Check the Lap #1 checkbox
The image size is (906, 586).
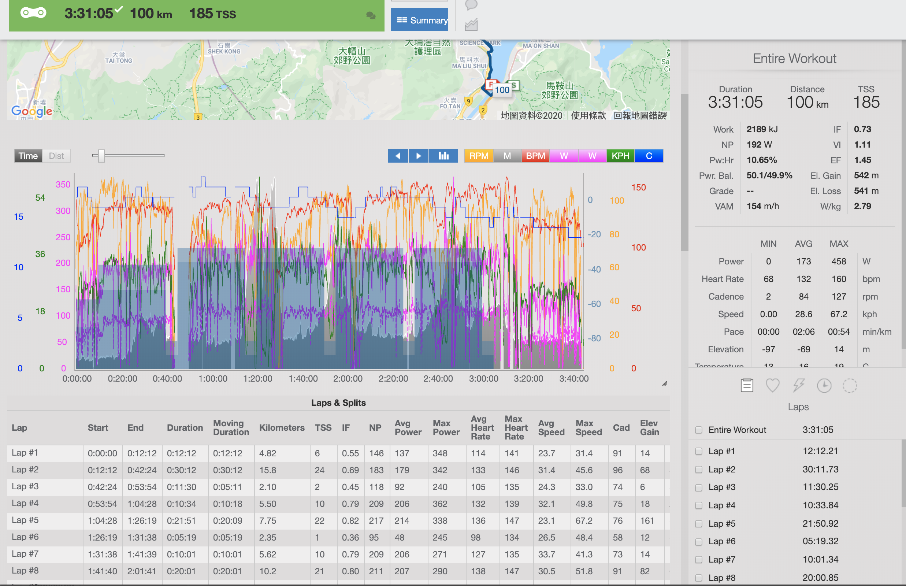pos(699,451)
